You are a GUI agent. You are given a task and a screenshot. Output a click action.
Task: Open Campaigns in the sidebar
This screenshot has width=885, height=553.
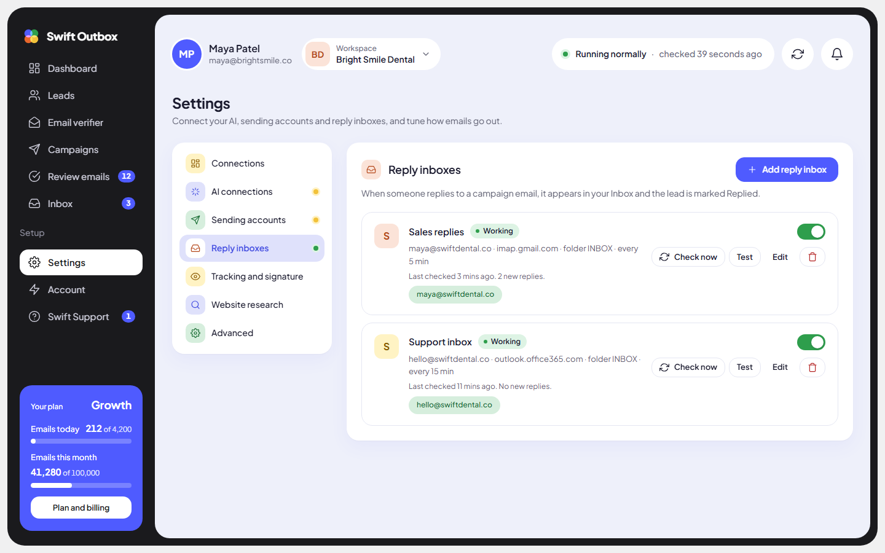(x=81, y=149)
